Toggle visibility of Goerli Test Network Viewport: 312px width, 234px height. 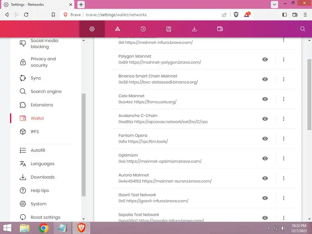tap(265, 198)
